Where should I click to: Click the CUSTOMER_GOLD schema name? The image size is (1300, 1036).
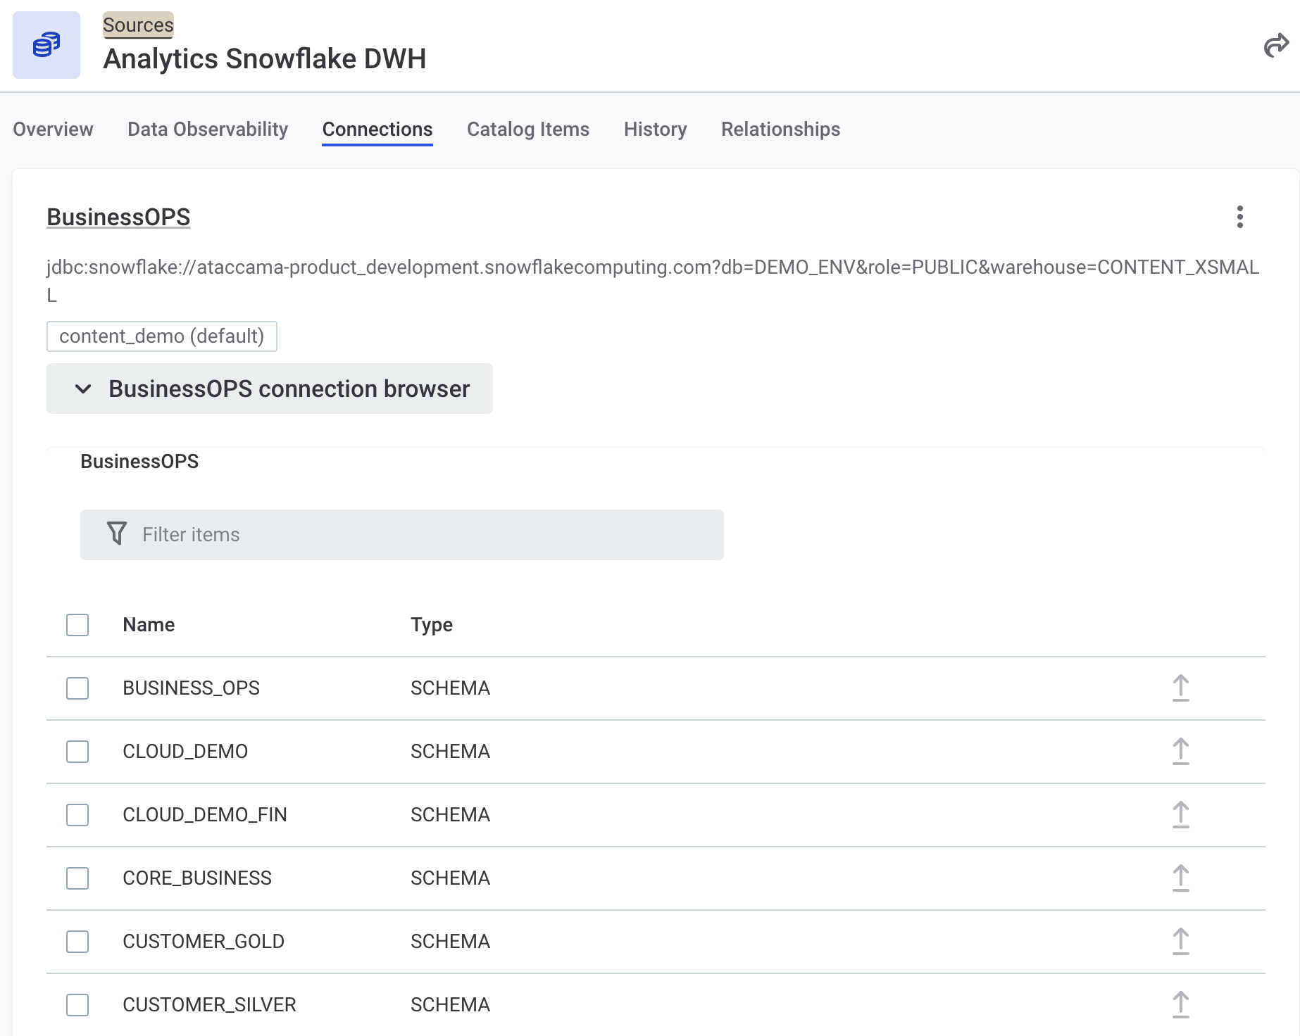(204, 942)
